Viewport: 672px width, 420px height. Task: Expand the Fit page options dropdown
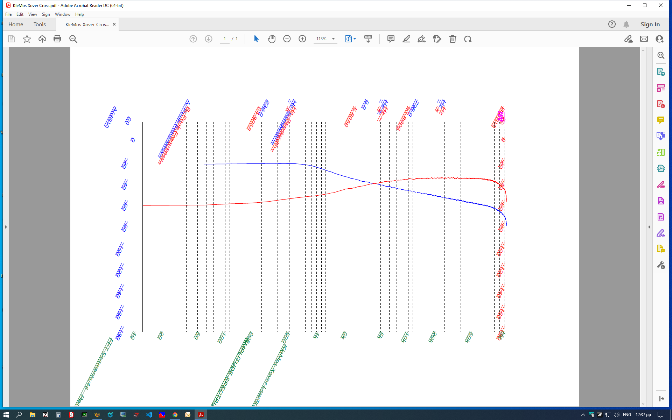pyautogui.click(x=355, y=39)
